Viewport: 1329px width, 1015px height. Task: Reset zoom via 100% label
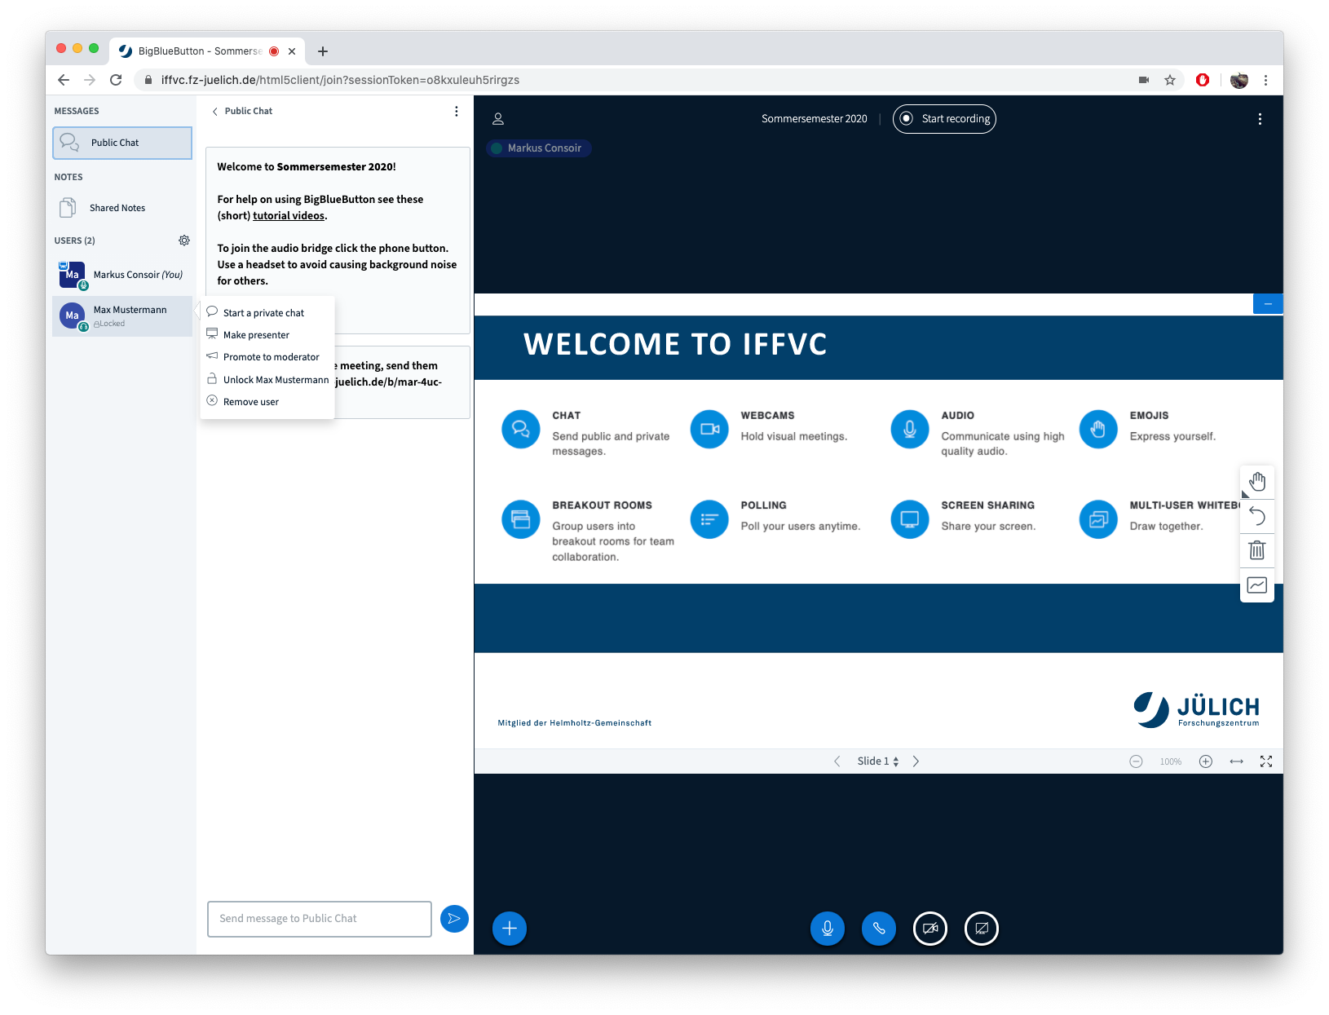(x=1171, y=761)
